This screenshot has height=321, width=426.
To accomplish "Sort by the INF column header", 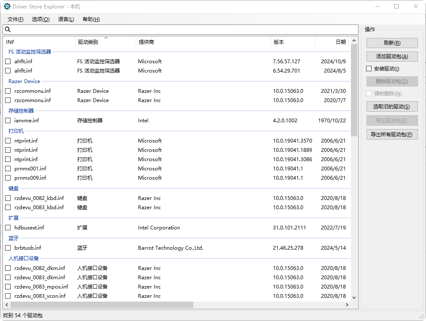I will point(39,42).
